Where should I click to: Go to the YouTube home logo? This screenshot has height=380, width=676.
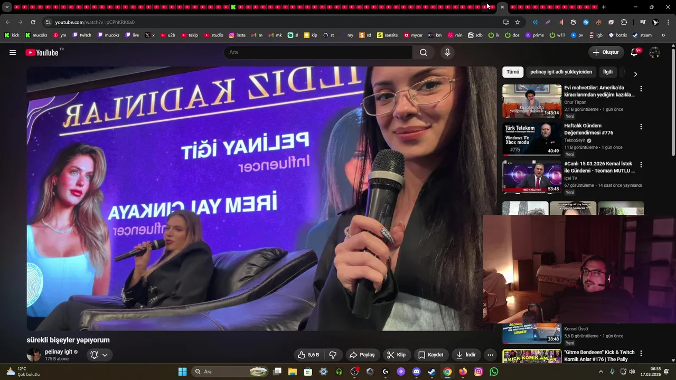point(42,52)
